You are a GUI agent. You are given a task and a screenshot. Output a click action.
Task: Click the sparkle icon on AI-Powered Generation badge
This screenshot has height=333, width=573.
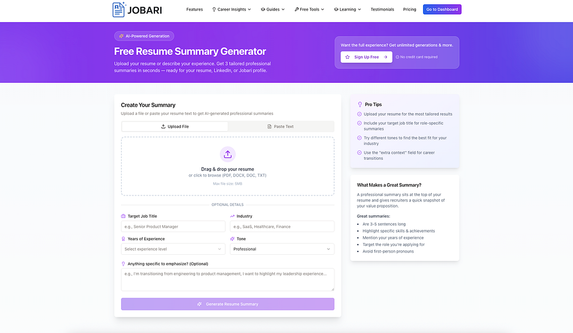click(122, 36)
